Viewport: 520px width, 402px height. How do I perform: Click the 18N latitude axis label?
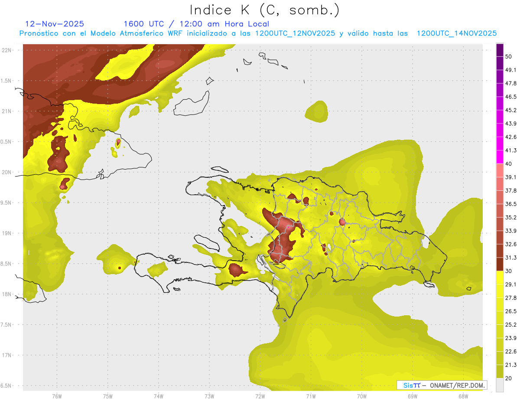click(x=7, y=294)
